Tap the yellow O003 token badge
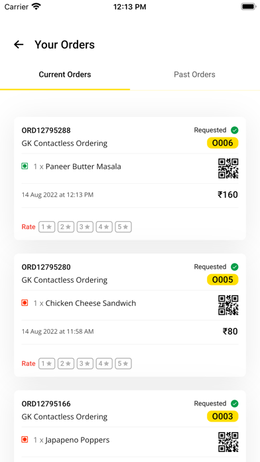Image resolution: width=260 pixels, height=462 pixels. [x=223, y=416]
